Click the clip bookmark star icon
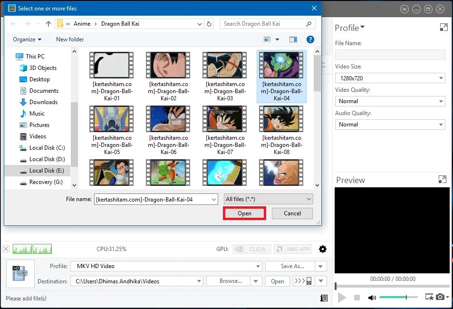This screenshot has width=453, height=309. tap(429, 297)
